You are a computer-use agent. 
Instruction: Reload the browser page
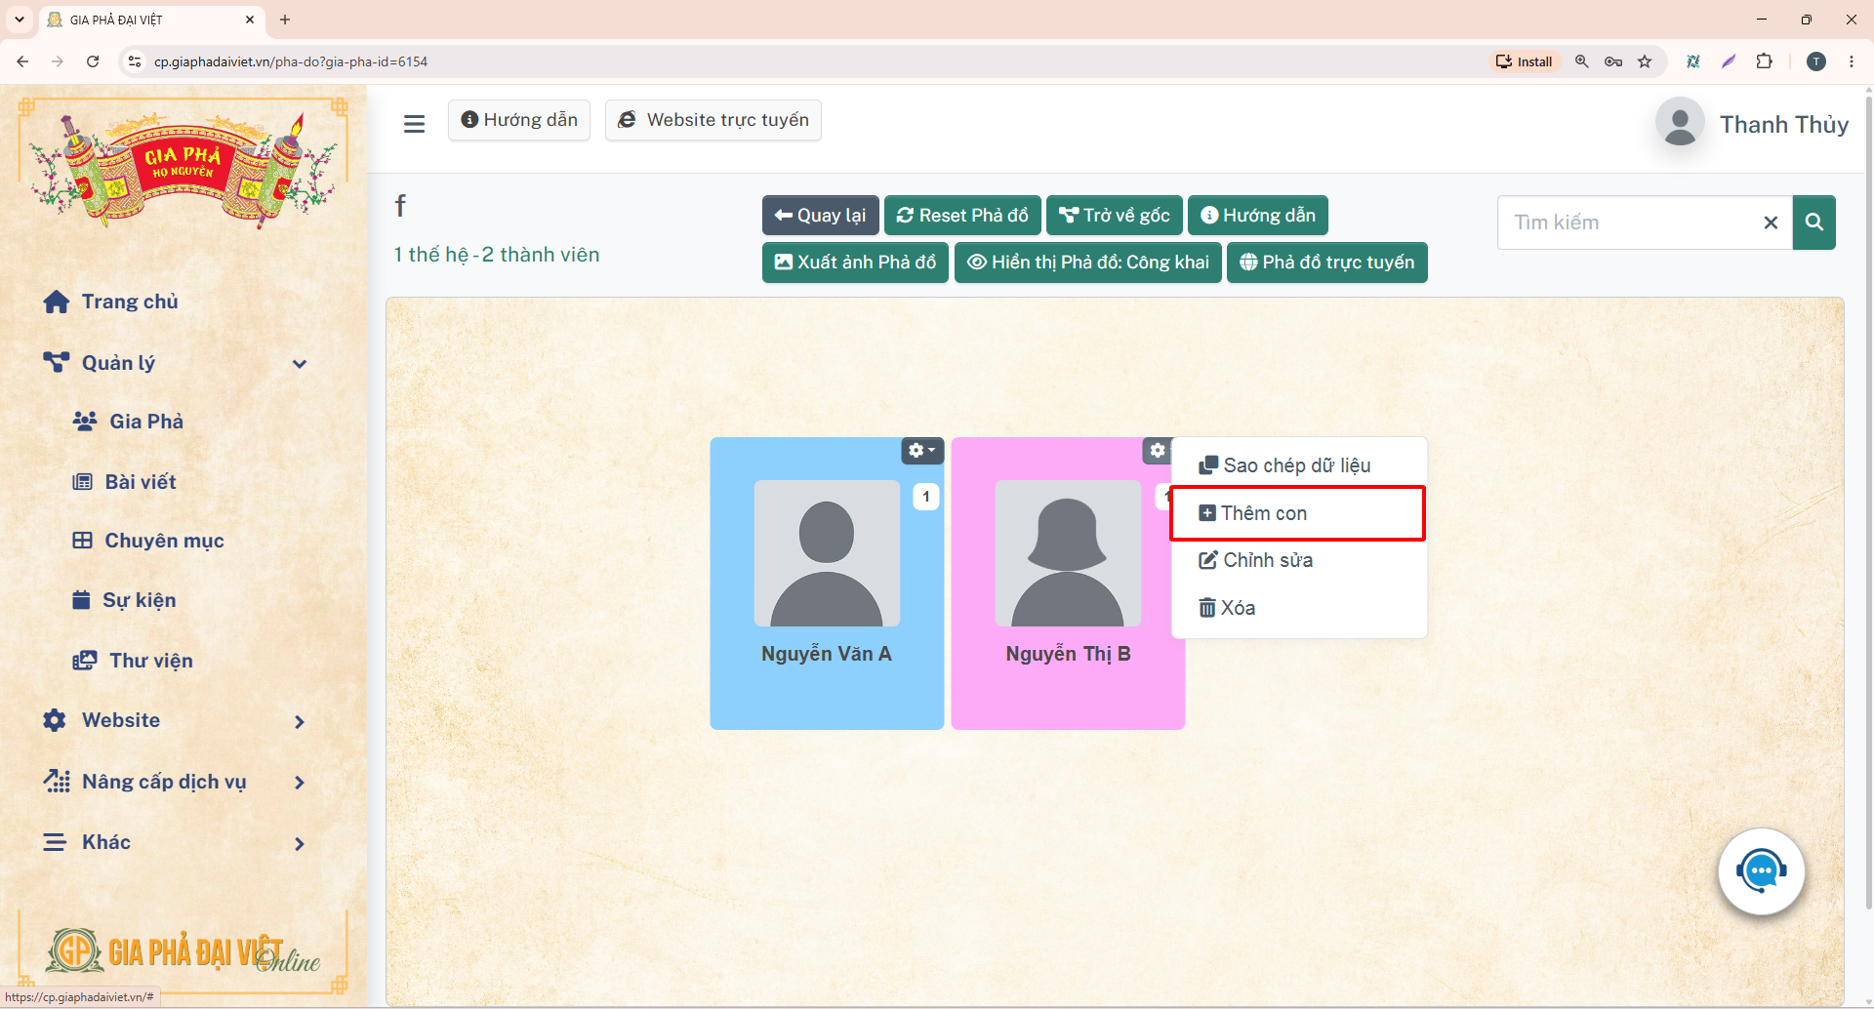coord(93,61)
